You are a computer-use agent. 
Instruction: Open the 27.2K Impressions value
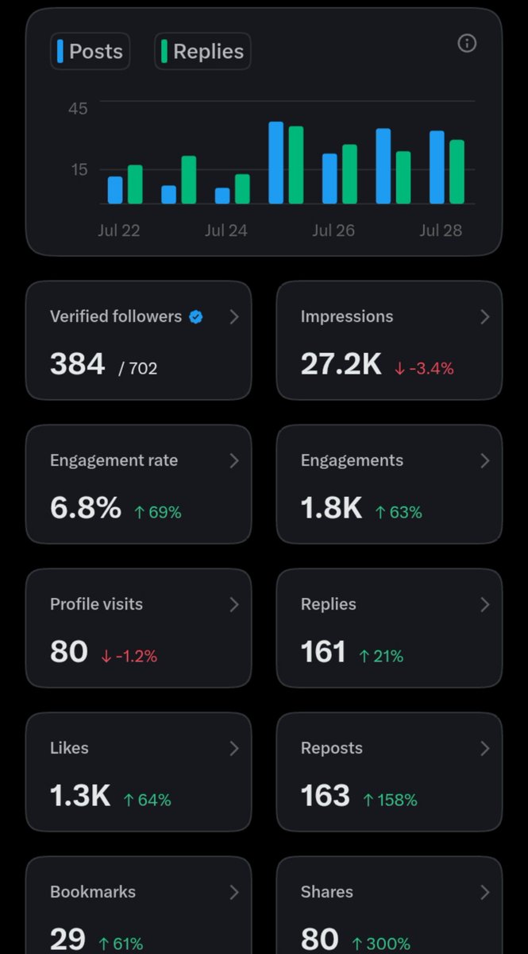[341, 364]
